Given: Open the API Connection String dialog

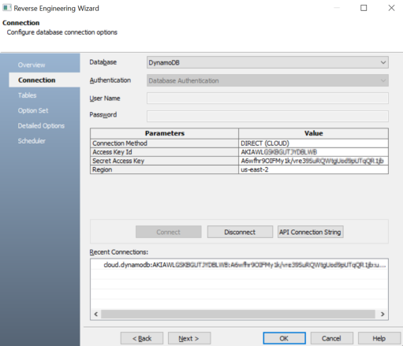Looking at the screenshot, I should [x=310, y=232].
